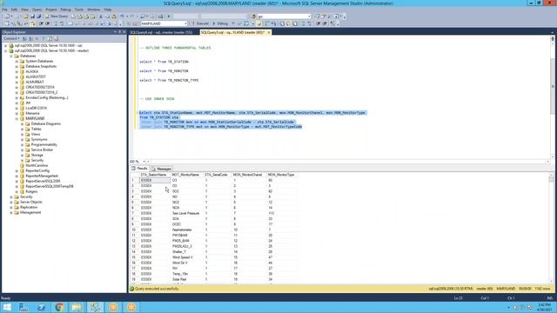Click the 'Solar Rad' cell in results
This screenshot has height=313, width=557.
187,280
